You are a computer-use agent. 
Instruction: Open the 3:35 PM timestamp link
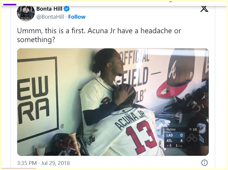click(x=27, y=163)
